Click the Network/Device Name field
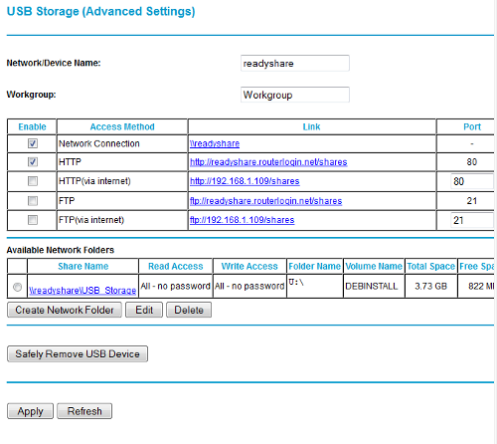The width and height of the screenshot is (497, 444). click(295, 63)
